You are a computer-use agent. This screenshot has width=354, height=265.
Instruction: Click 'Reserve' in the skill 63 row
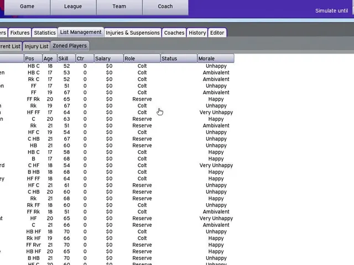tap(142, 119)
